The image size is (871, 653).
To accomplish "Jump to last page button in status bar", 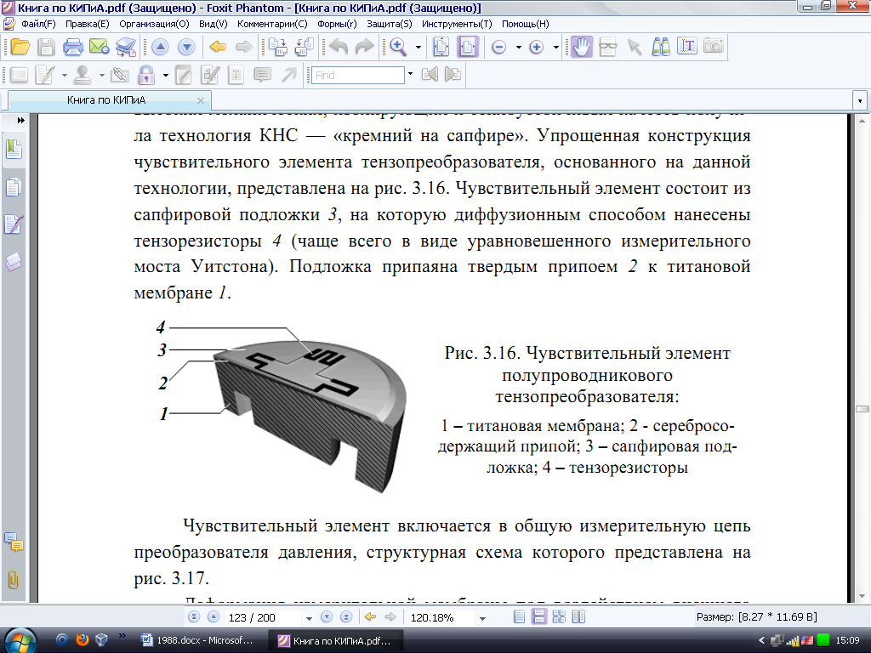I will (x=346, y=617).
